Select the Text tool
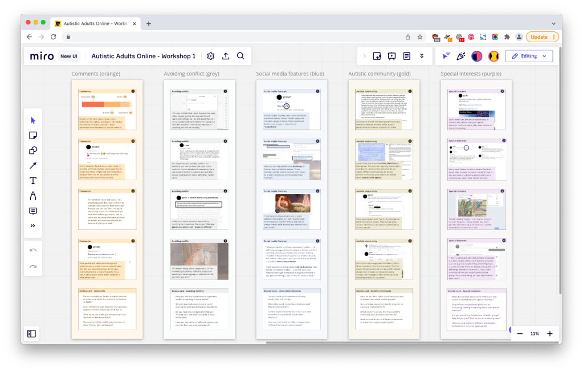 click(x=33, y=180)
